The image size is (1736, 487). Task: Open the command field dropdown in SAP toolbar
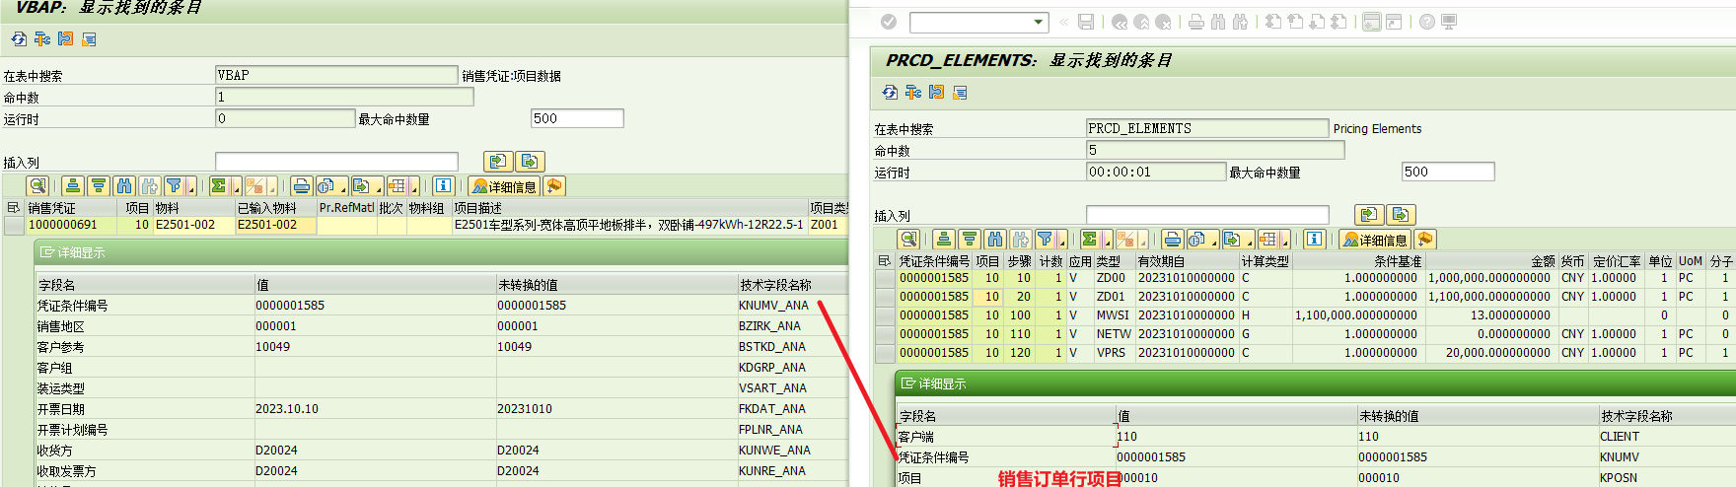tap(1038, 22)
